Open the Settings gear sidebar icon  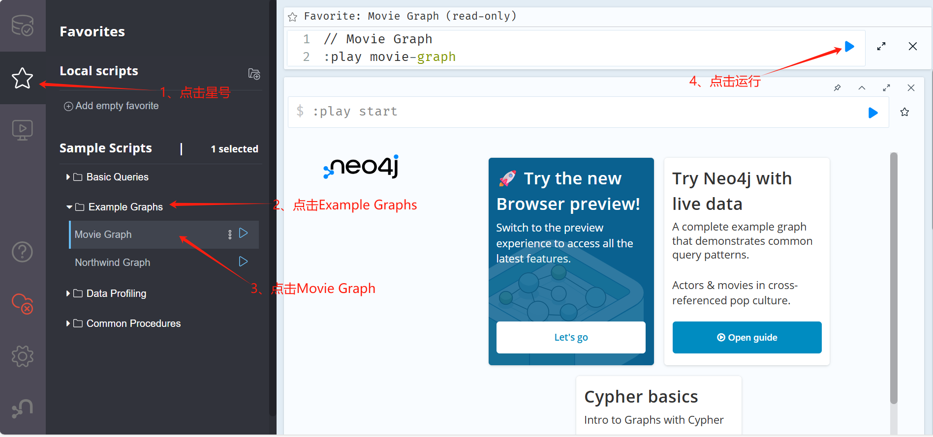pyautogui.click(x=22, y=356)
